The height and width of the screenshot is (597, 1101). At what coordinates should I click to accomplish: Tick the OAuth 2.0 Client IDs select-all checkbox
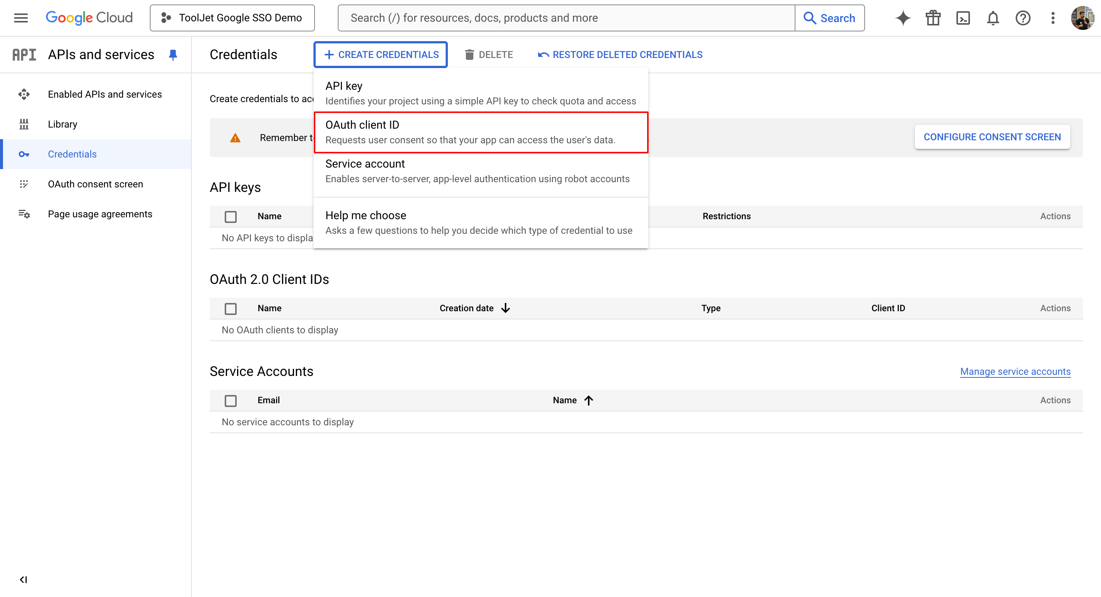[x=230, y=308]
